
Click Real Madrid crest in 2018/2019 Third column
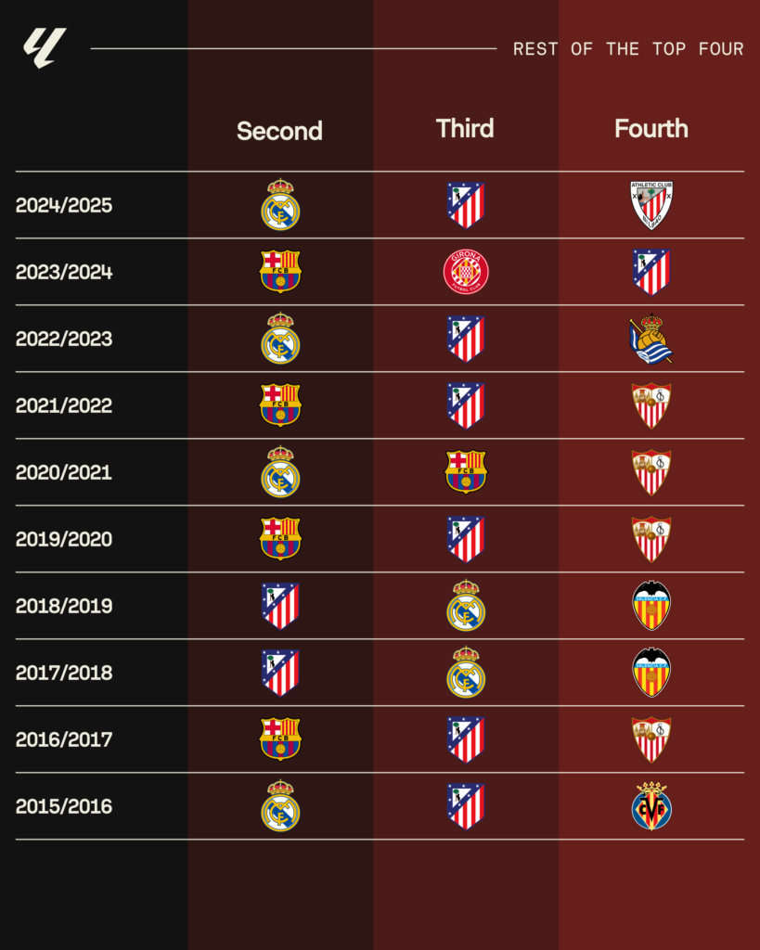tap(466, 605)
